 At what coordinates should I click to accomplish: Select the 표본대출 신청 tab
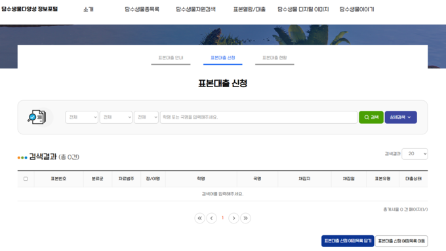223,58
